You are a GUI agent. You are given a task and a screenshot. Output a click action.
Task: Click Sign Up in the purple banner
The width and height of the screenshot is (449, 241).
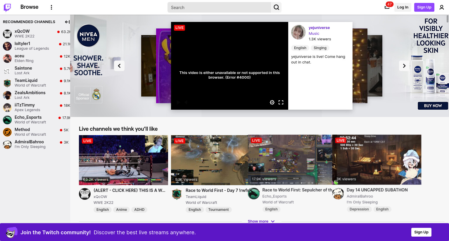coord(421,232)
